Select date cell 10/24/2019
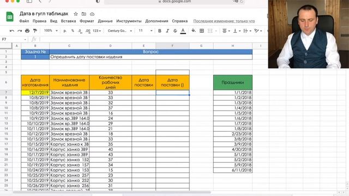This screenshot has width=349, height=196. tap(35, 170)
